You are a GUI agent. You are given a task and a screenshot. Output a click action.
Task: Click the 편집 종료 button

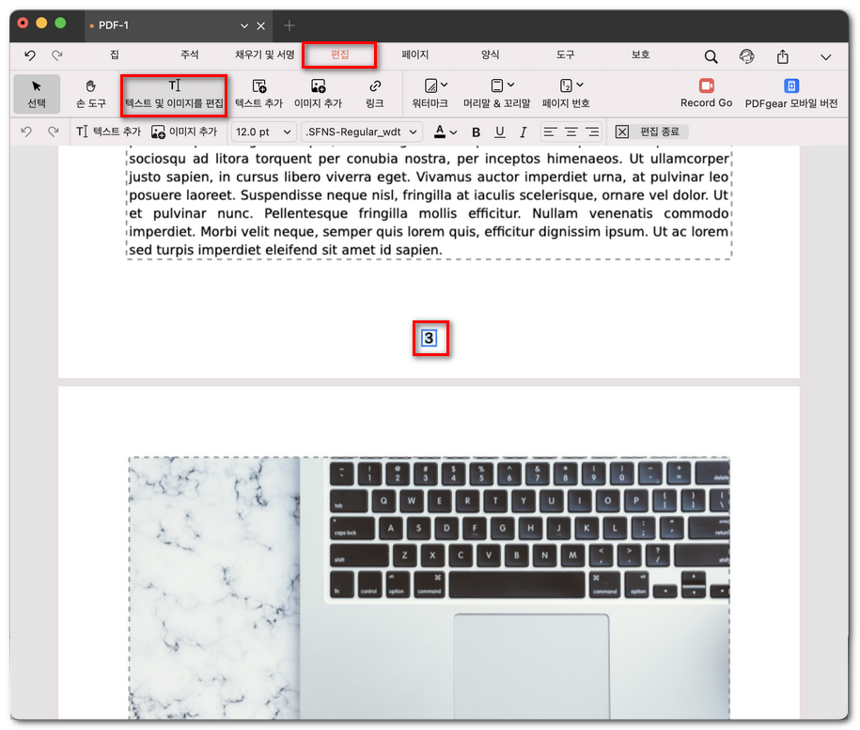(x=649, y=132)
